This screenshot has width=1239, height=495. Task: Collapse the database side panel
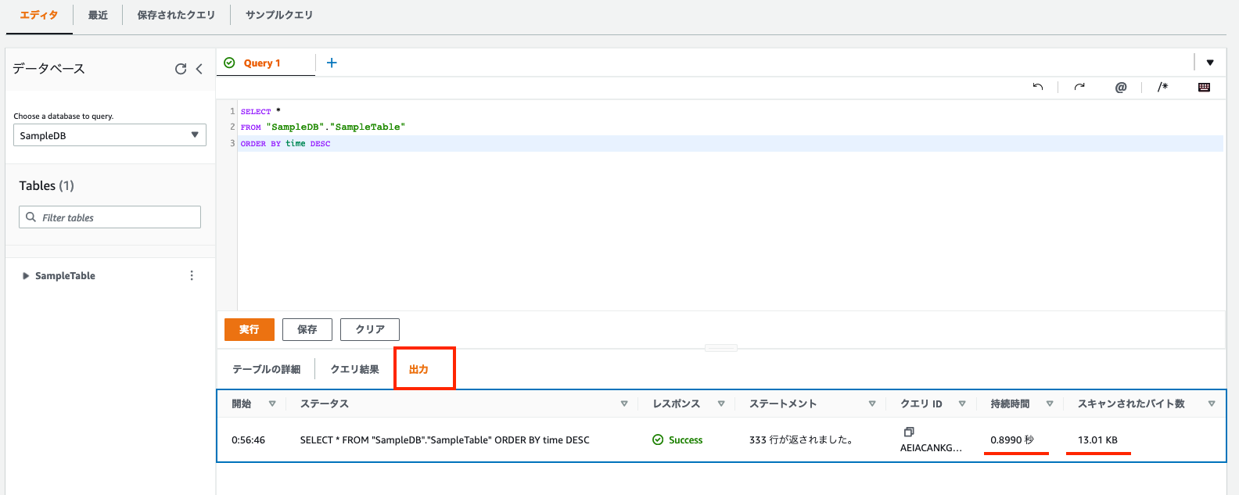[199, 69]
